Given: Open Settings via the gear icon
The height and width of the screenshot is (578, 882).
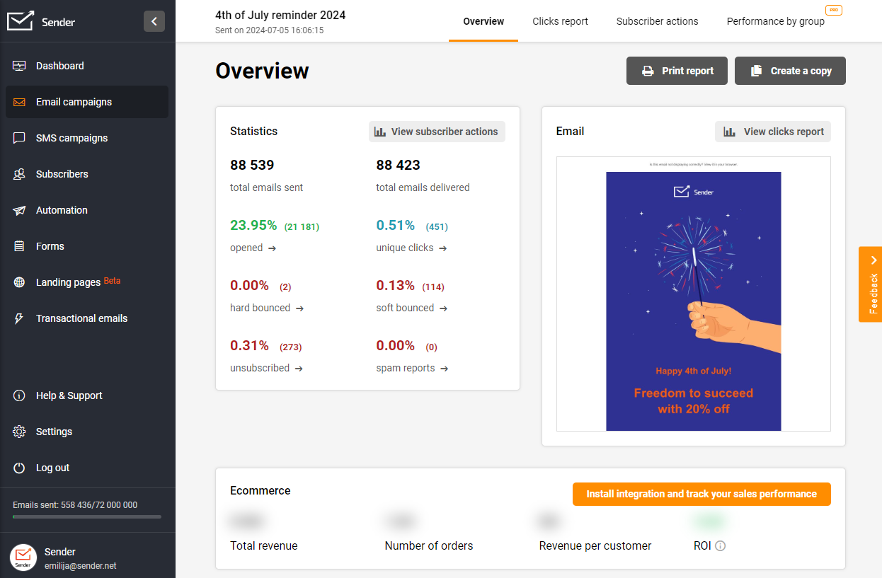Looking at the screenshot, I should coord(20,432).
